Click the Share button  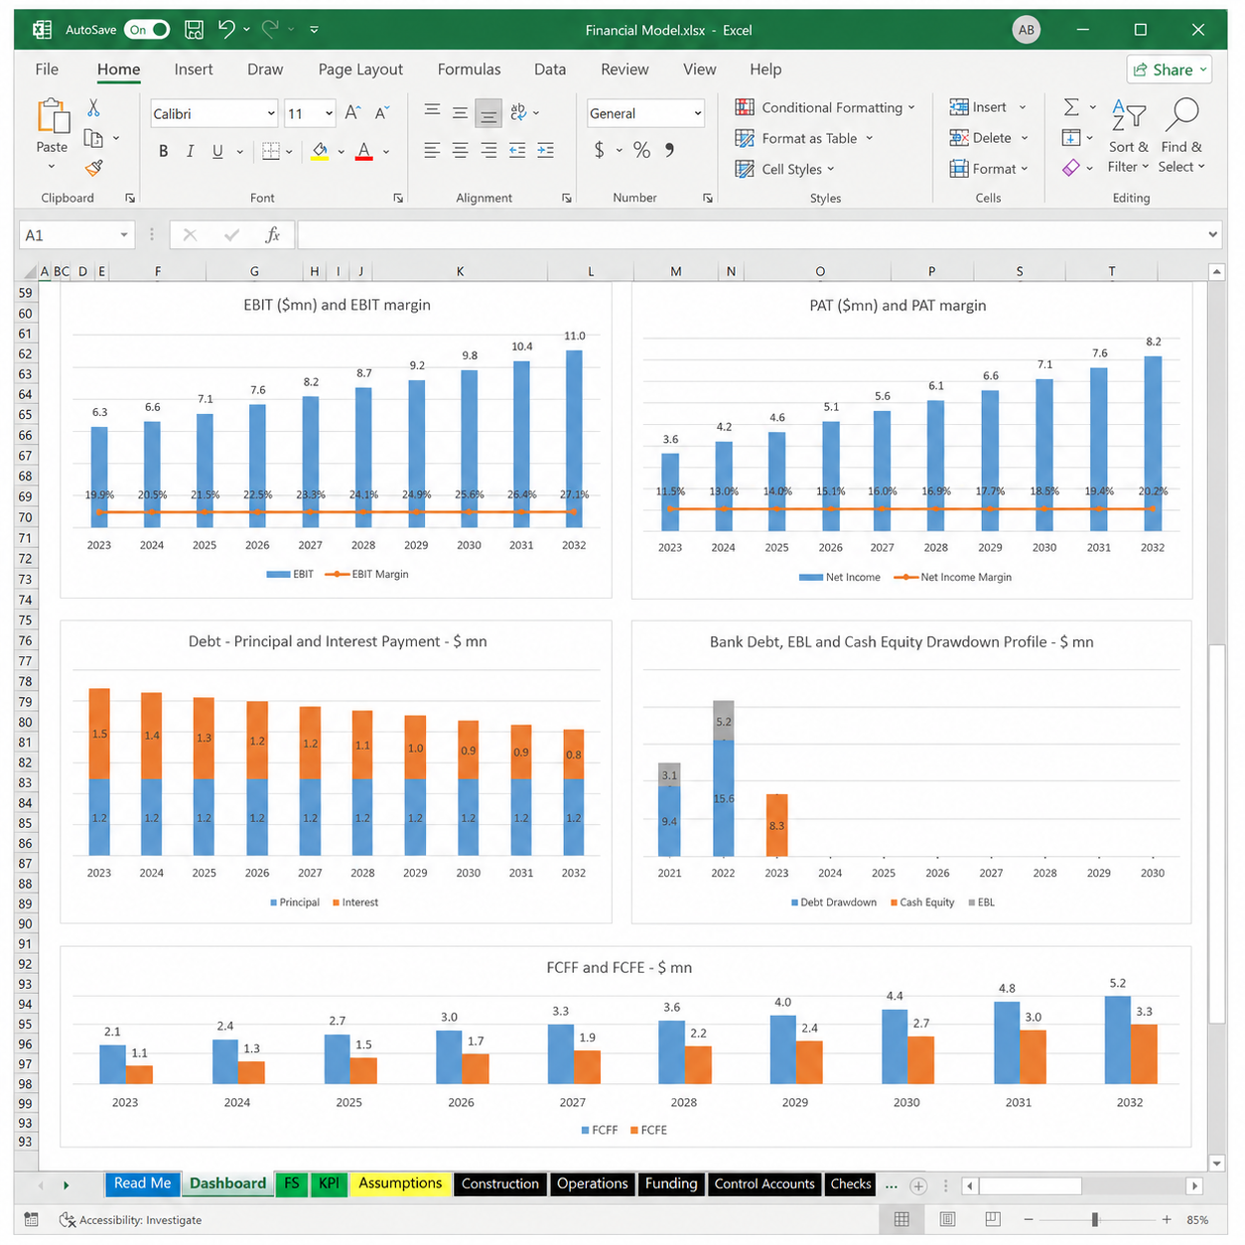1170,69
